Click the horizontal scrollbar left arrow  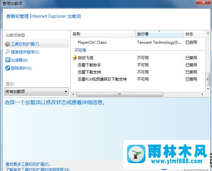(x=73, y=94)
